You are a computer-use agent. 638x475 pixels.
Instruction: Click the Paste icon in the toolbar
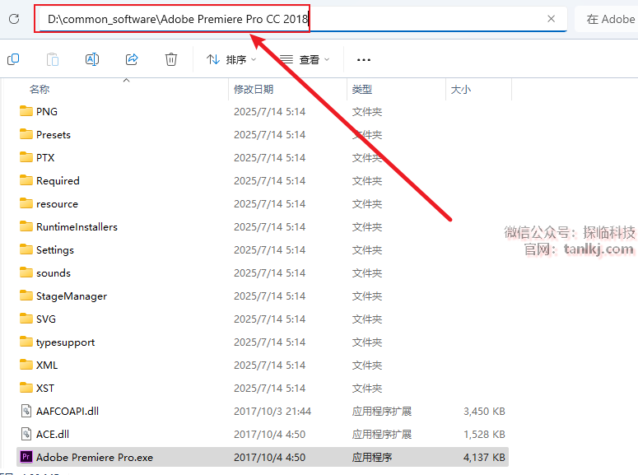tap(53, 59)
